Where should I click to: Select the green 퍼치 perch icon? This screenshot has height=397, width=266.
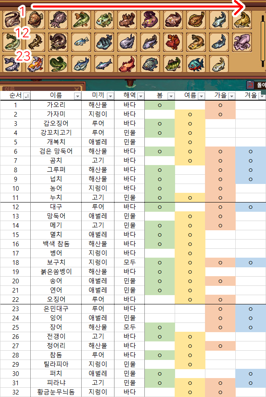(173, 64)
